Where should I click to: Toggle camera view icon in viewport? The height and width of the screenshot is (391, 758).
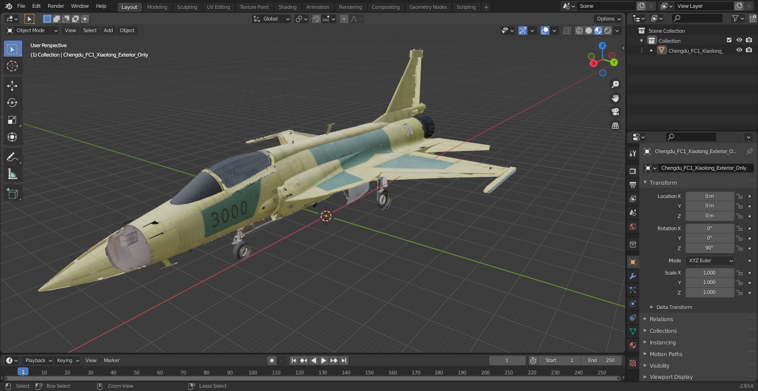tap(615, 112)
